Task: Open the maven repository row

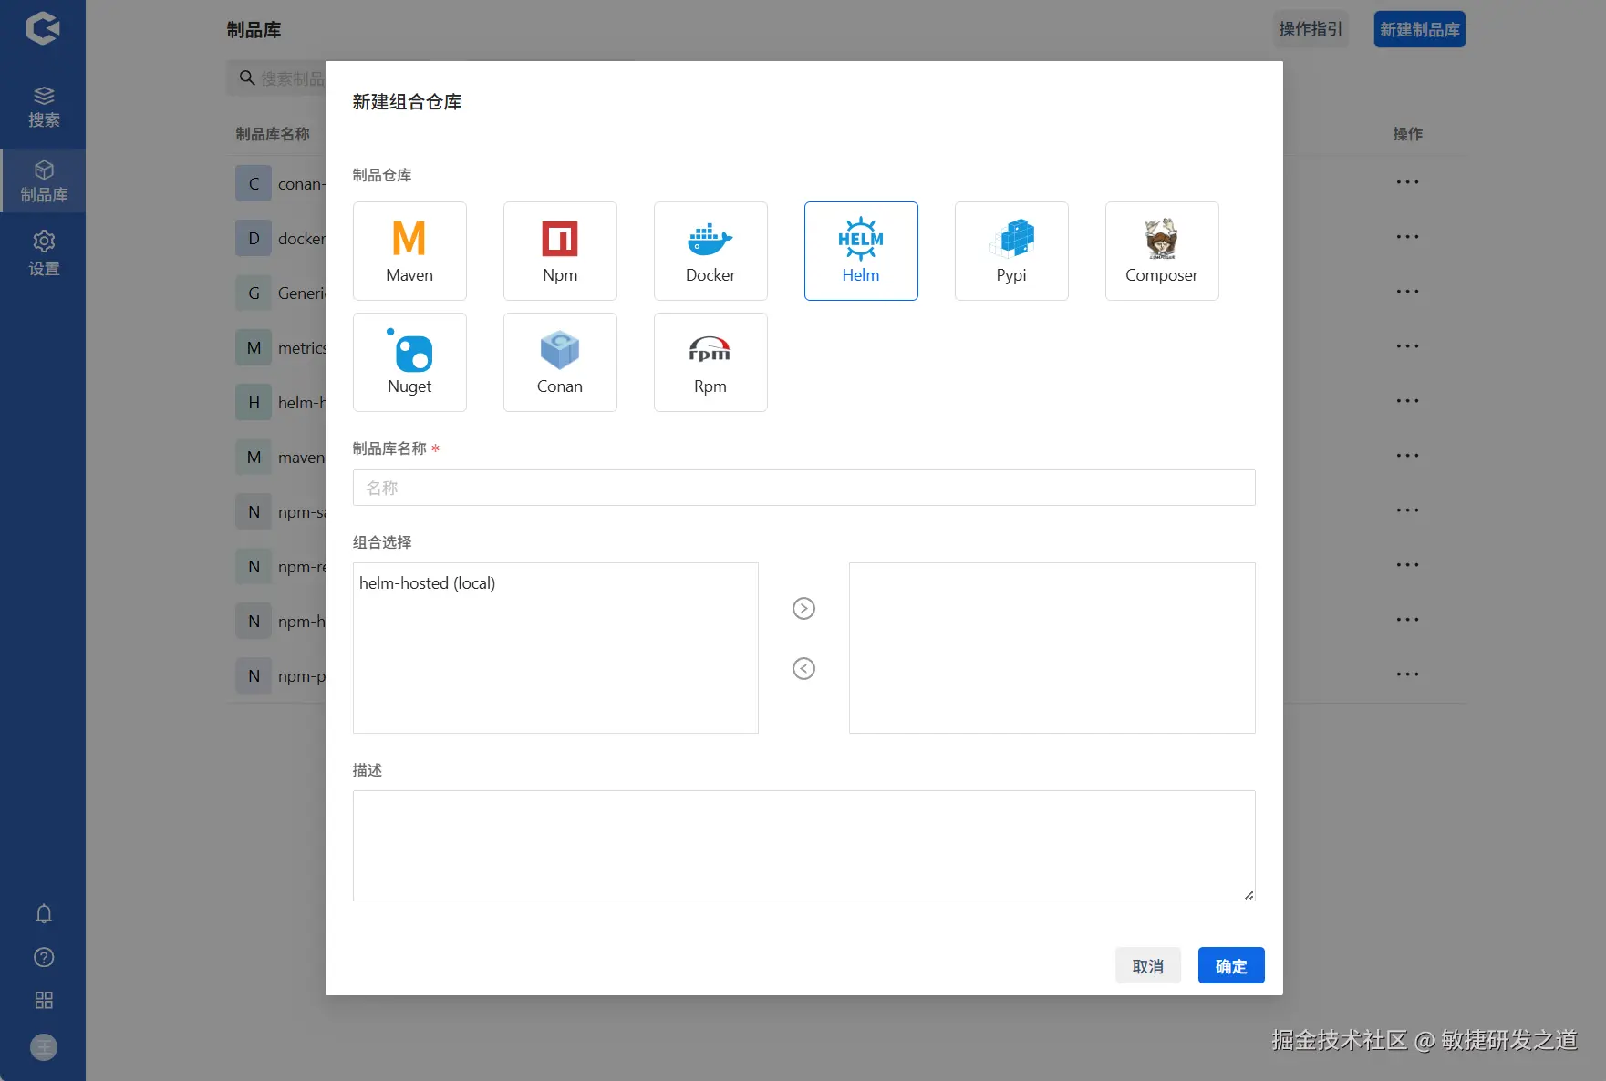Action: click(280, 457)
